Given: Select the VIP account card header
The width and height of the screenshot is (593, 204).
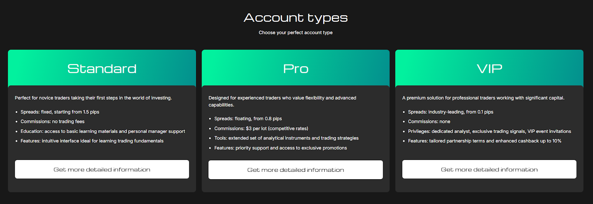Looking at the screenshot, I should coord(489,68).
